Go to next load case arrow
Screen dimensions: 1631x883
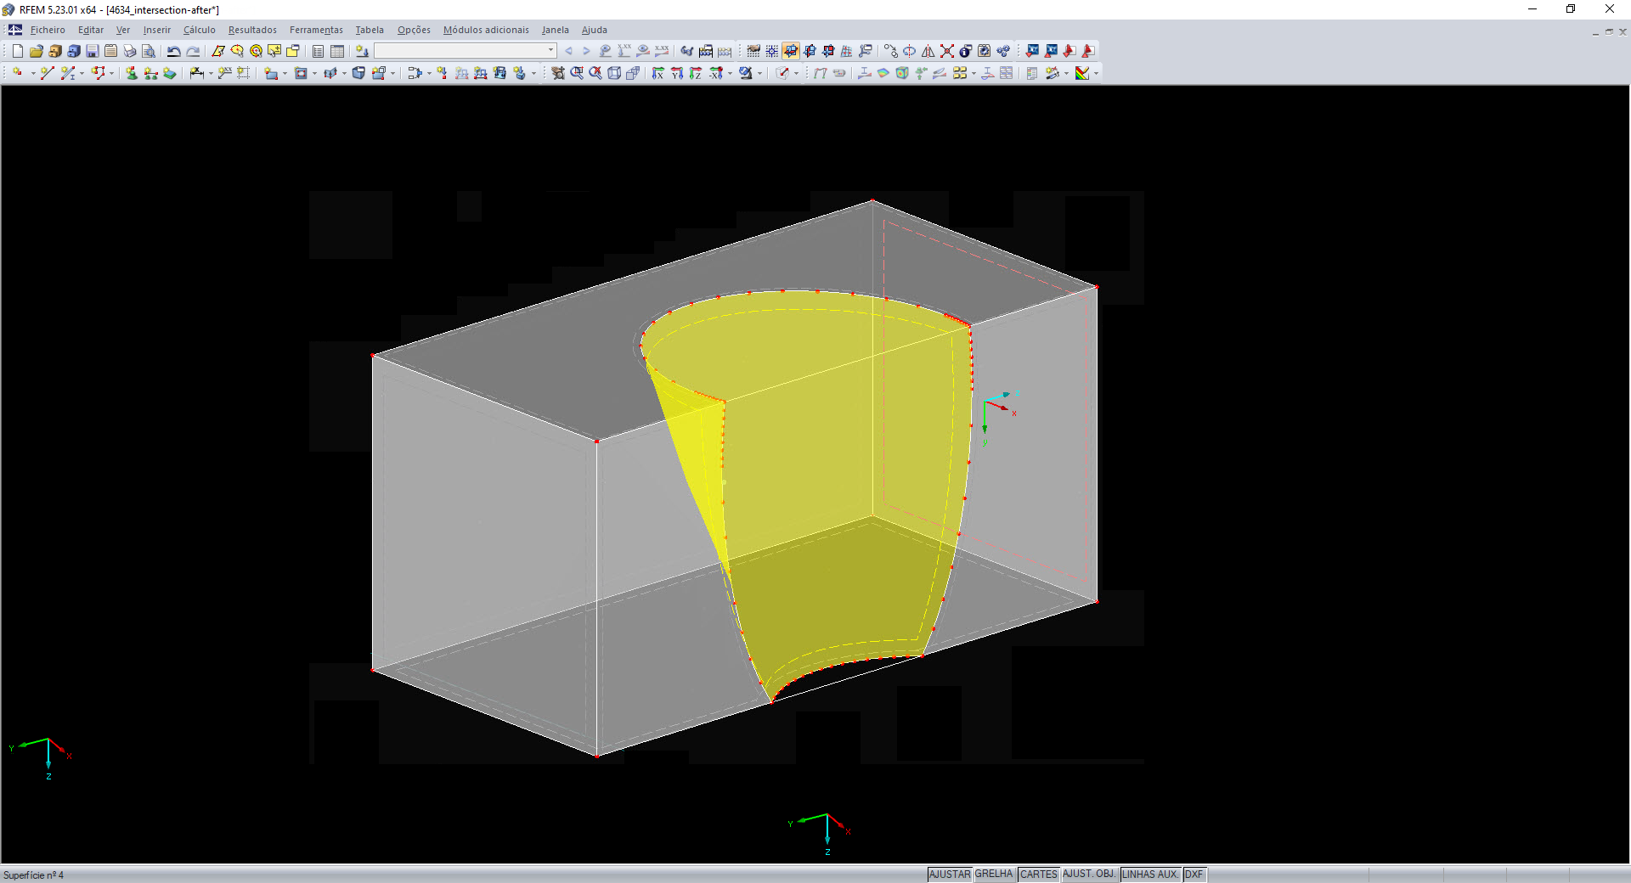click(x=586, y=51)
